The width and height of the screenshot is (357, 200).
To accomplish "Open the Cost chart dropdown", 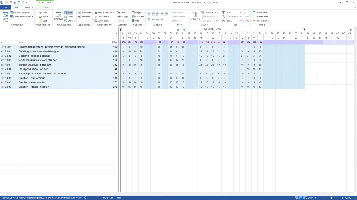I will [102, 17].
